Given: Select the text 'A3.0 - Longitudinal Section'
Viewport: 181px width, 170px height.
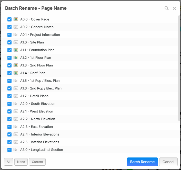Looking at the screenshot, I should [42, 150].
